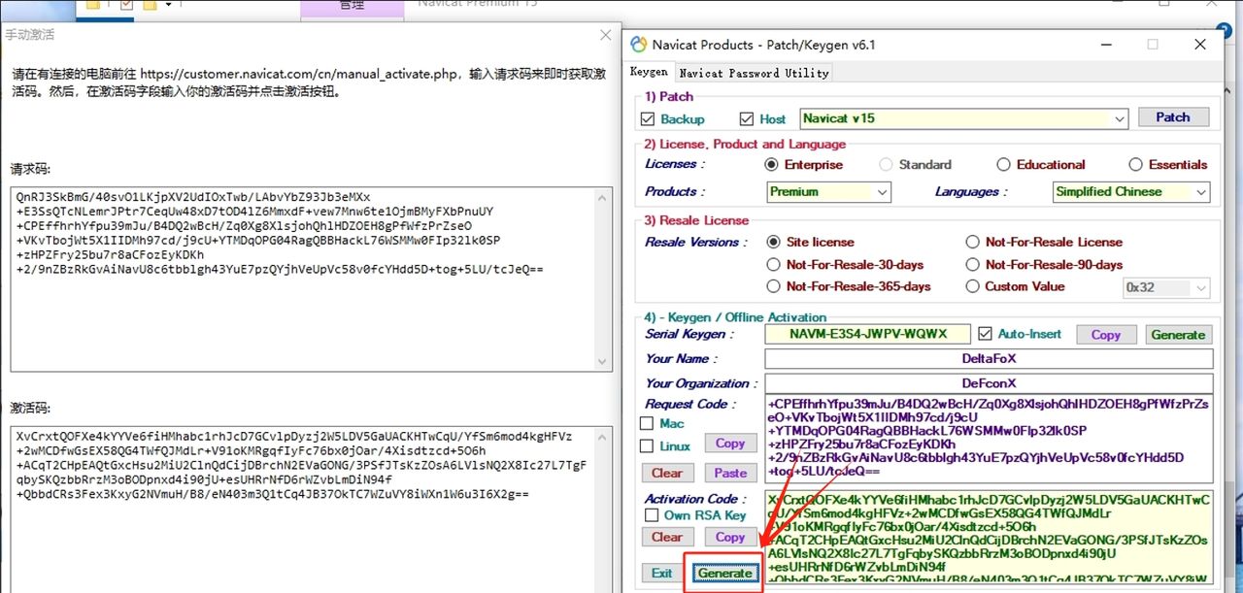Click the Paste button under Request Code

click(x=729, y=473)
